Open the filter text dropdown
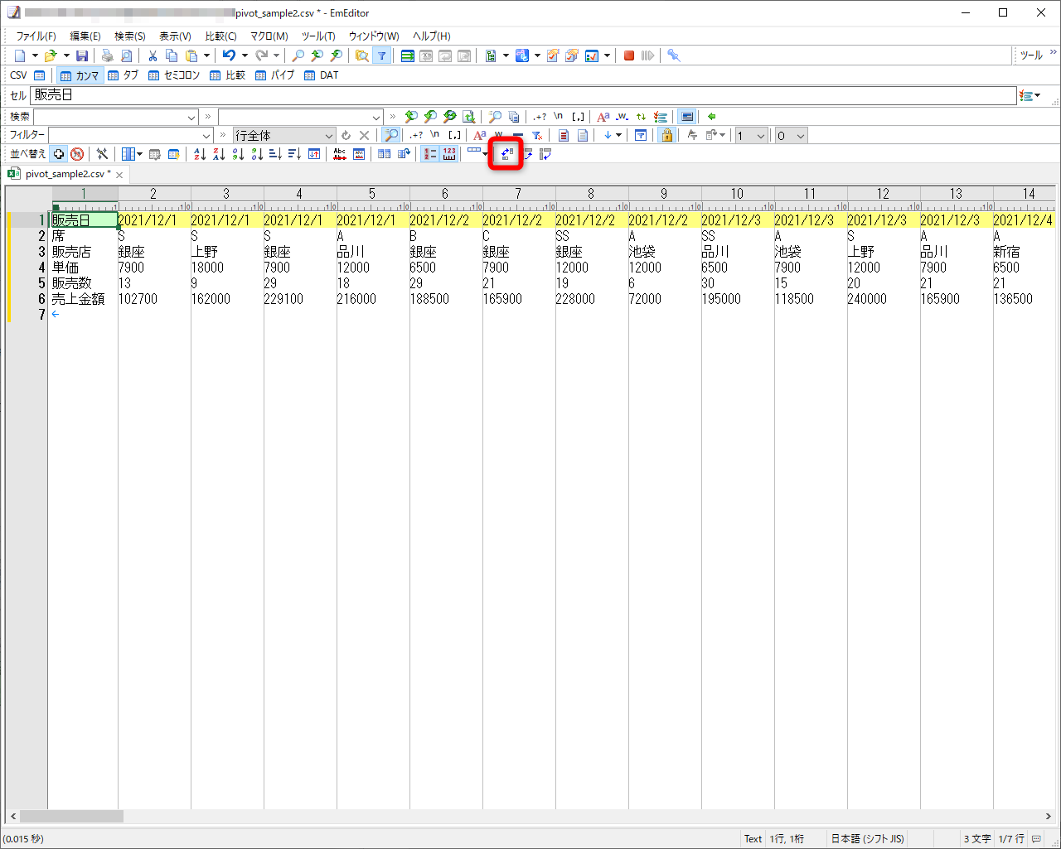Screen dimensions: 1061x849 [206, 135]
